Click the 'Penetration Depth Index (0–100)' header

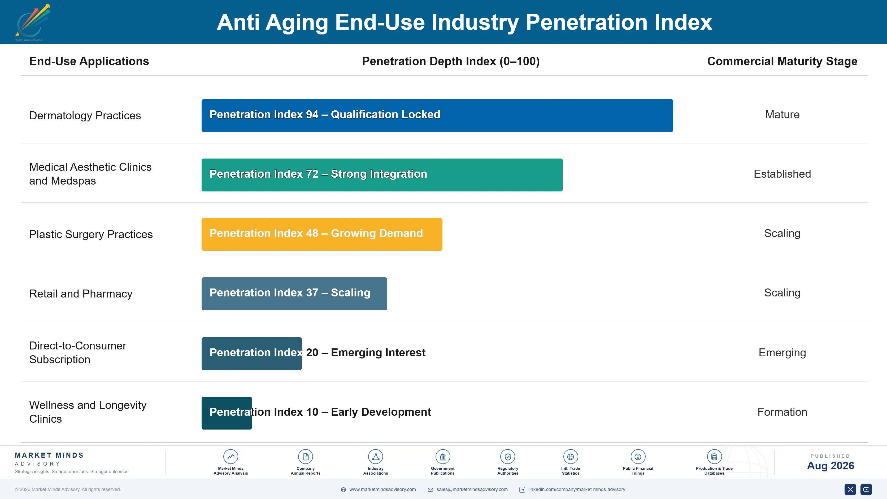click(451, 61)
